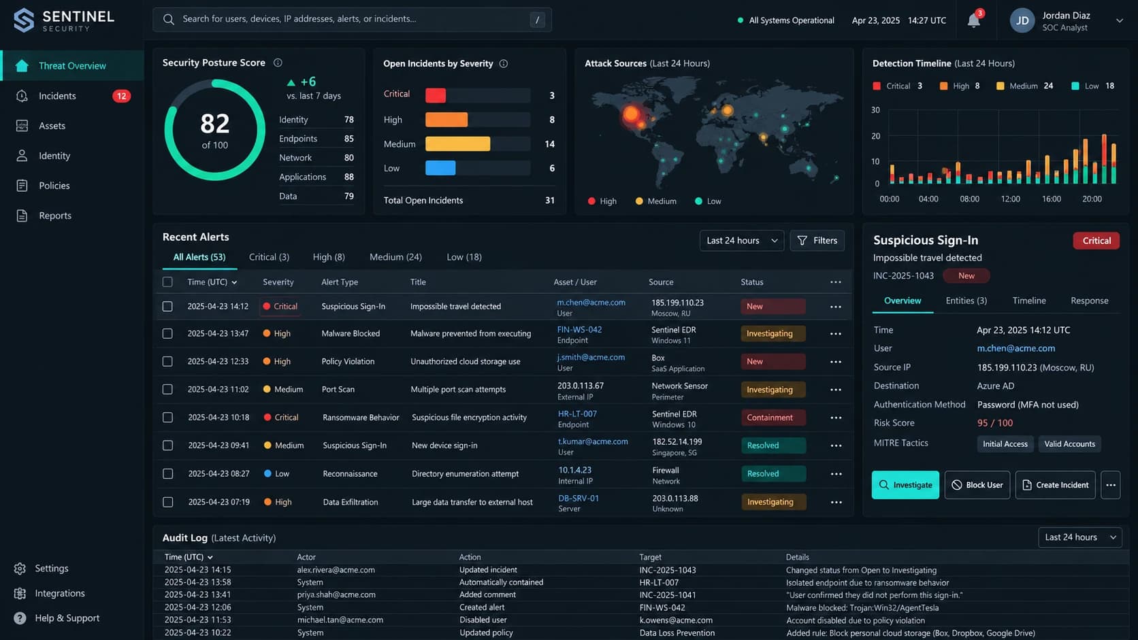The image size is (1138, 640).
Task: Open row actions for New device sign-in alert
Action: coord(836,445)
